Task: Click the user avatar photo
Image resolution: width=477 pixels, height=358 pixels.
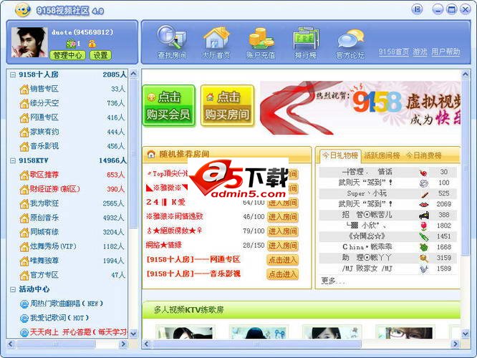Action: point(29,42)
